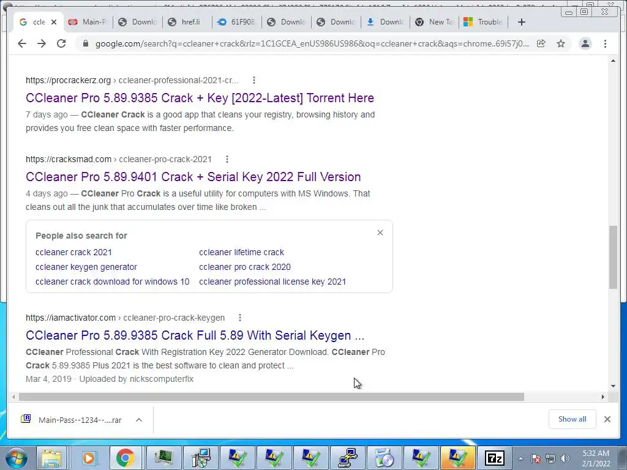The image size is (627, 470).
Task: Open the clock showing 5:32 AM
Action: pyautogui.click(x=596, y=458)
